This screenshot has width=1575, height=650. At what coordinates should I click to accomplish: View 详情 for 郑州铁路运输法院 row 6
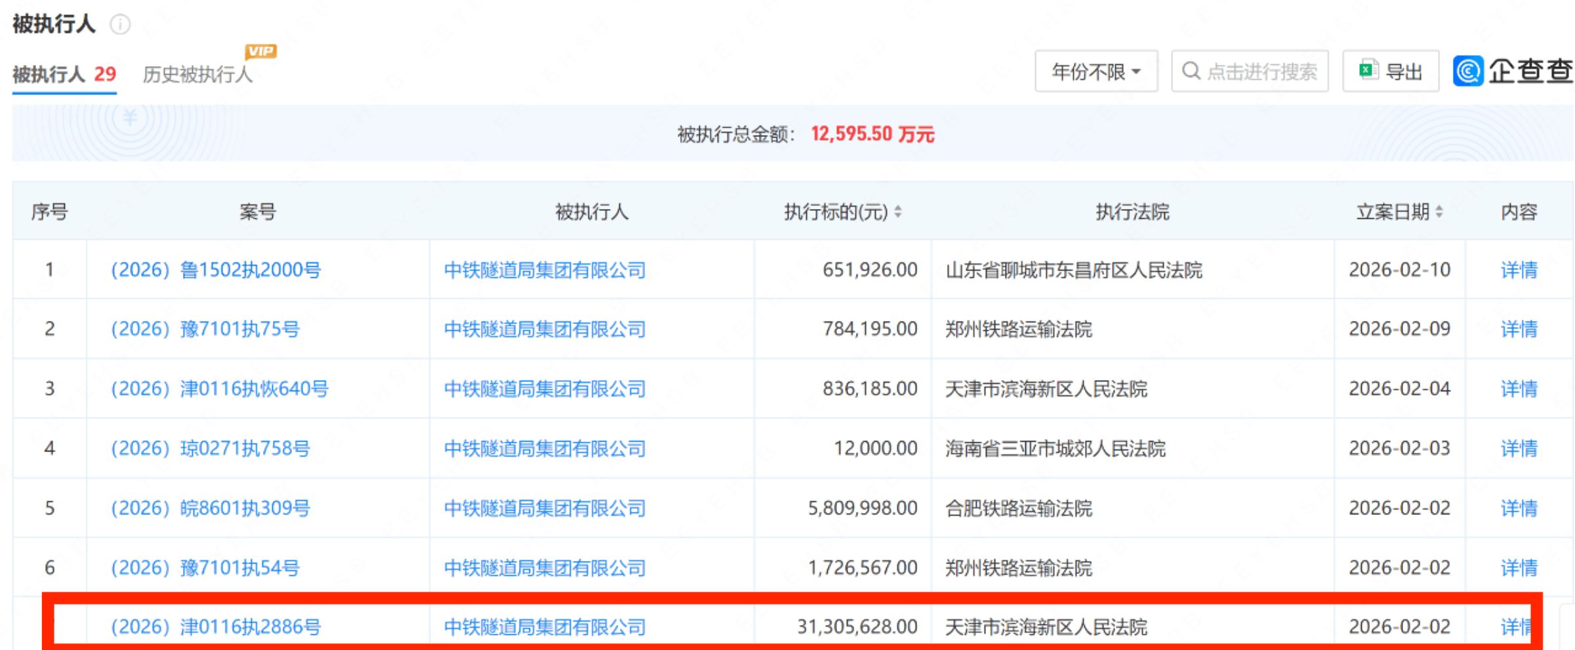(x=1519, y=567)
